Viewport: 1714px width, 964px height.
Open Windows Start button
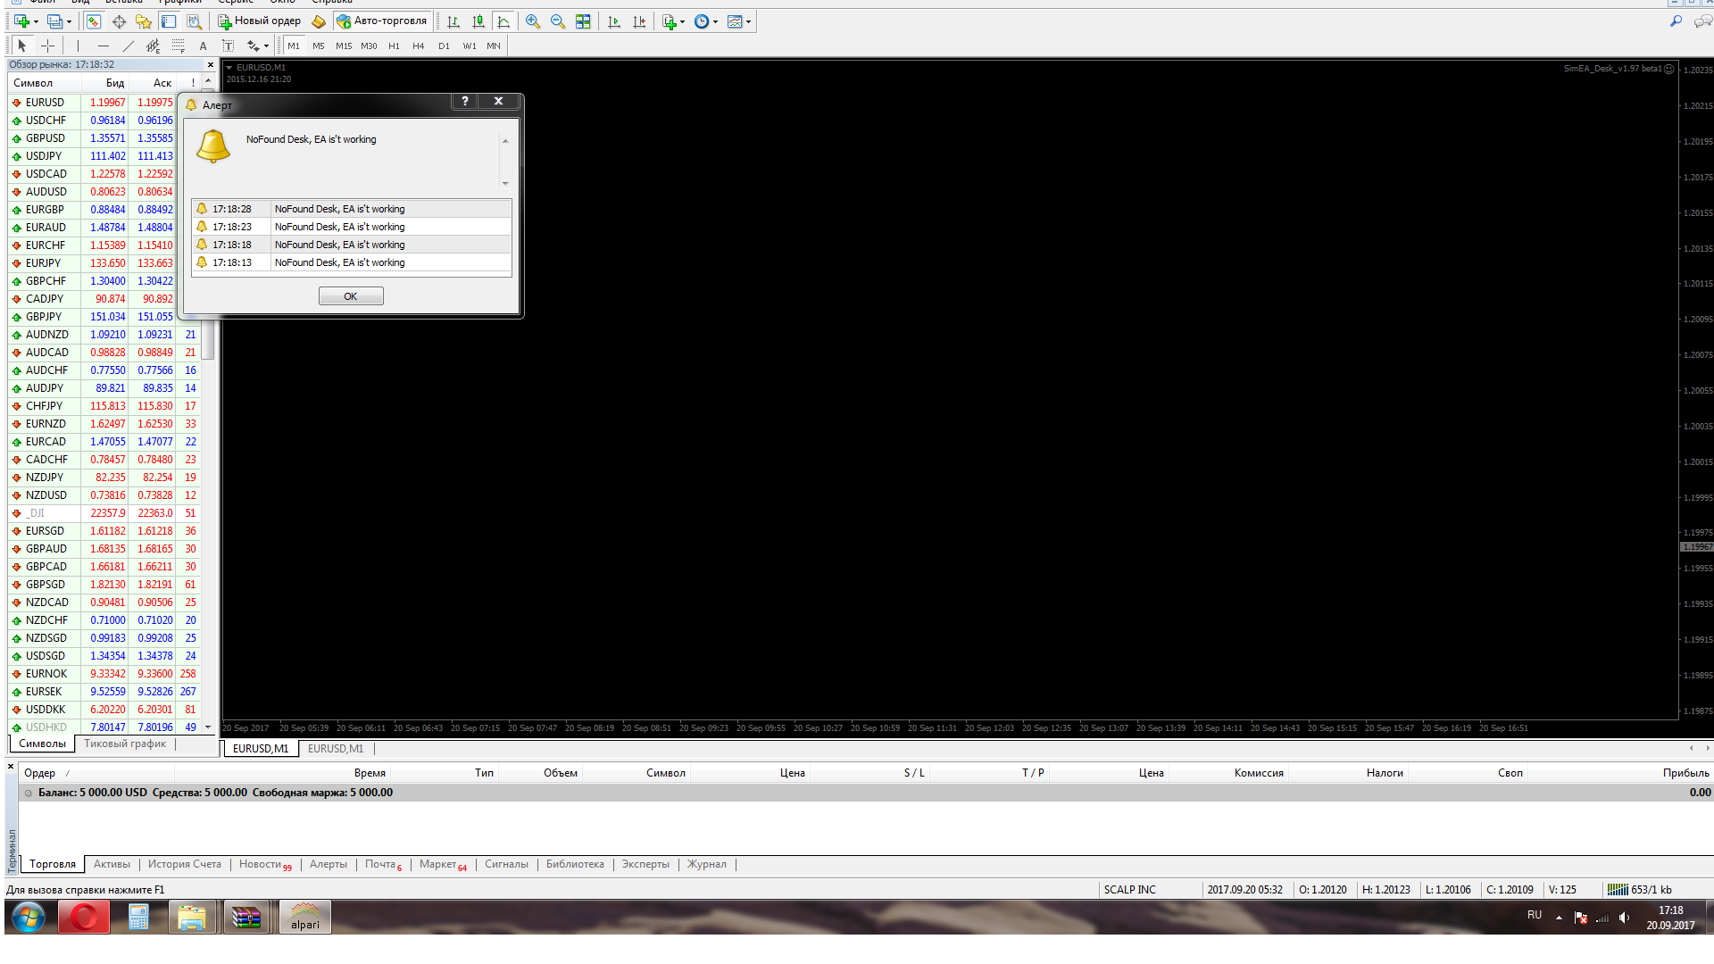click(x=29, y=917)
